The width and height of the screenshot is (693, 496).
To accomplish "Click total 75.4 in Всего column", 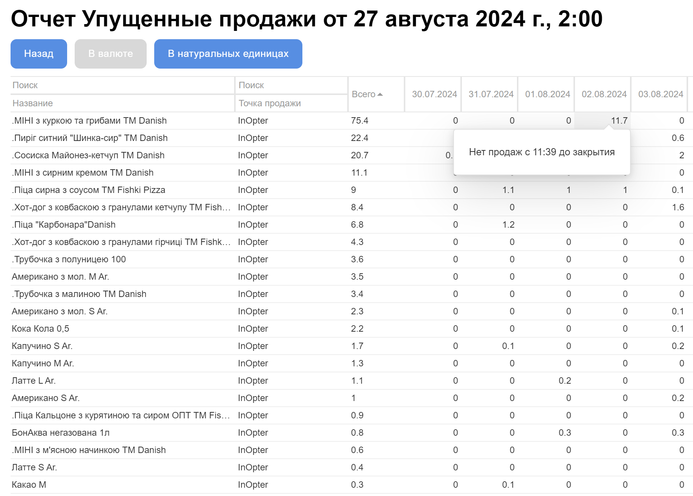I will (x=360, y=121).
